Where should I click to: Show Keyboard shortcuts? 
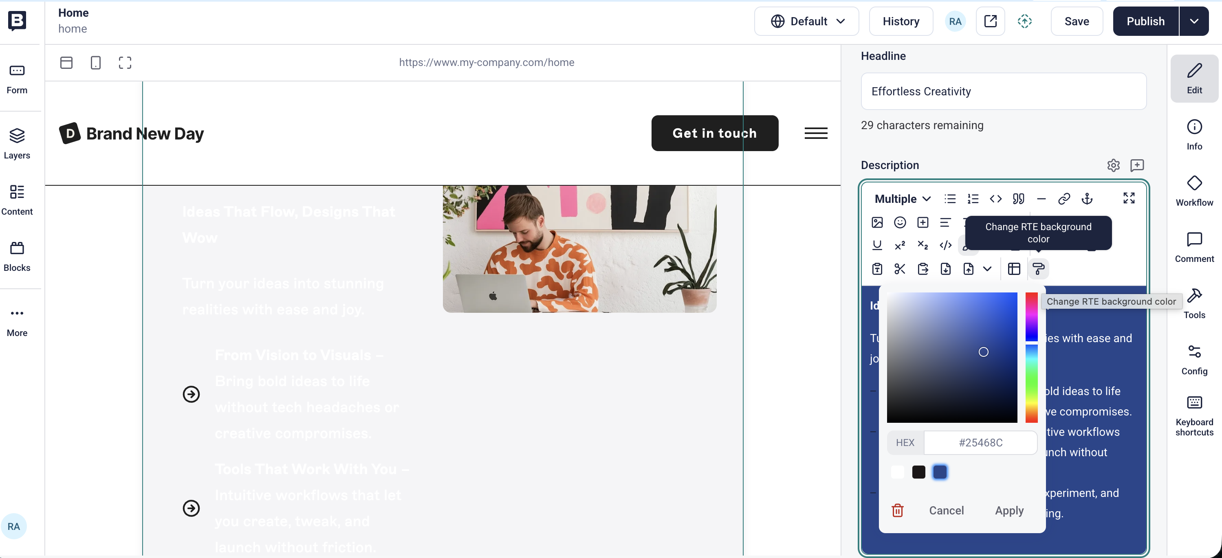coord(1194,416)
